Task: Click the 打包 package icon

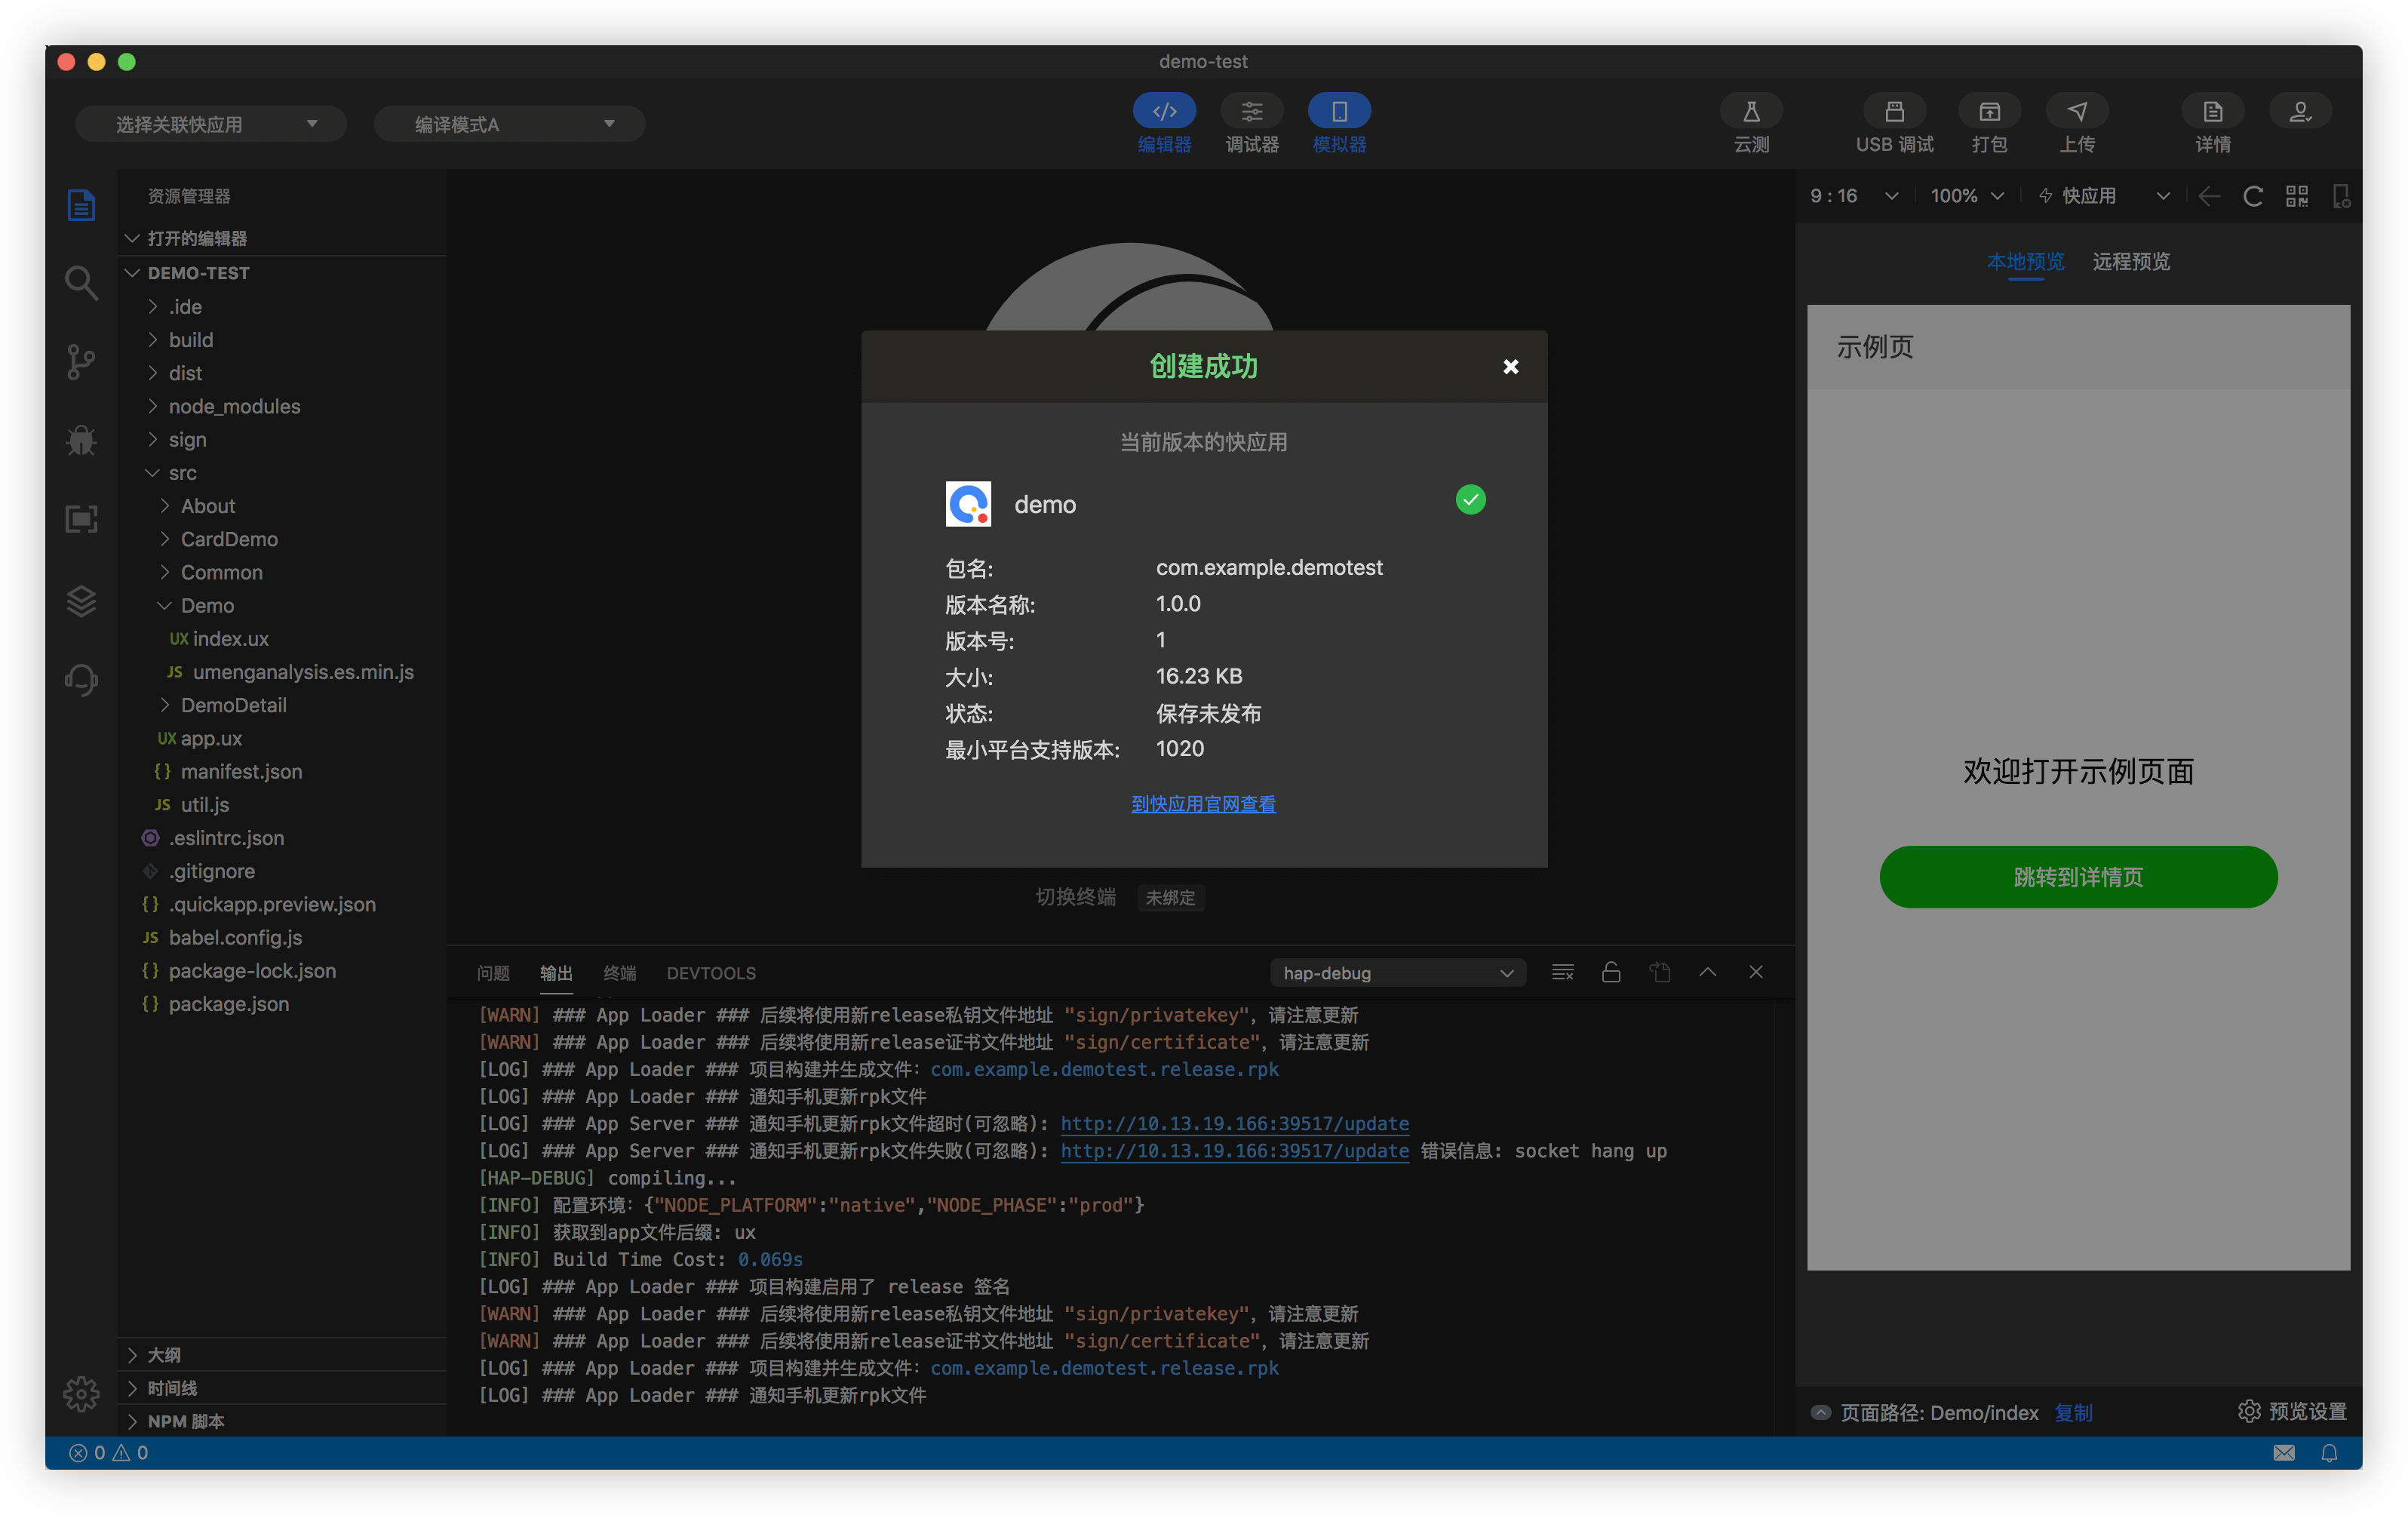Action: point(1988,112)
